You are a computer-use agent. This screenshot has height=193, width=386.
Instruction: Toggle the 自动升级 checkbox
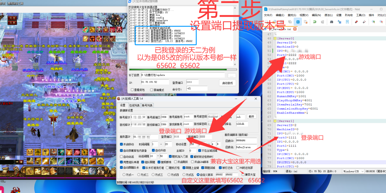[x=153, y=150]
